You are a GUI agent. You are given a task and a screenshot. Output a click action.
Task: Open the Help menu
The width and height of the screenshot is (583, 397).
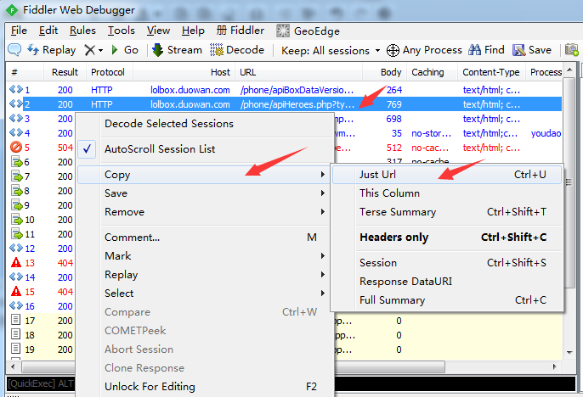[x=193, y=31]
